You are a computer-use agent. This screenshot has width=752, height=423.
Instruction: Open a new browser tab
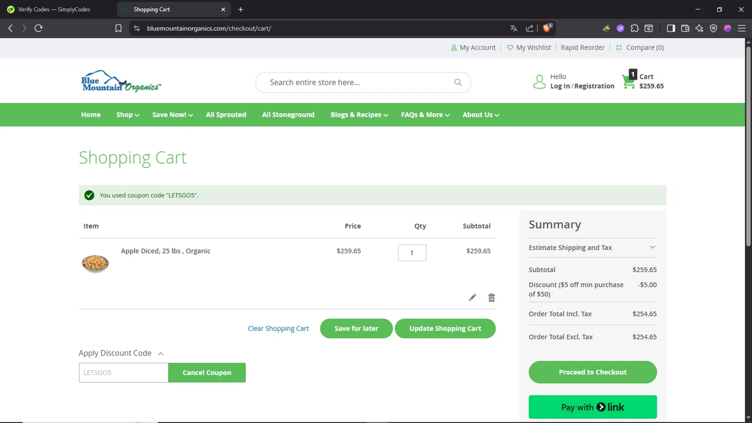(241, 10)
